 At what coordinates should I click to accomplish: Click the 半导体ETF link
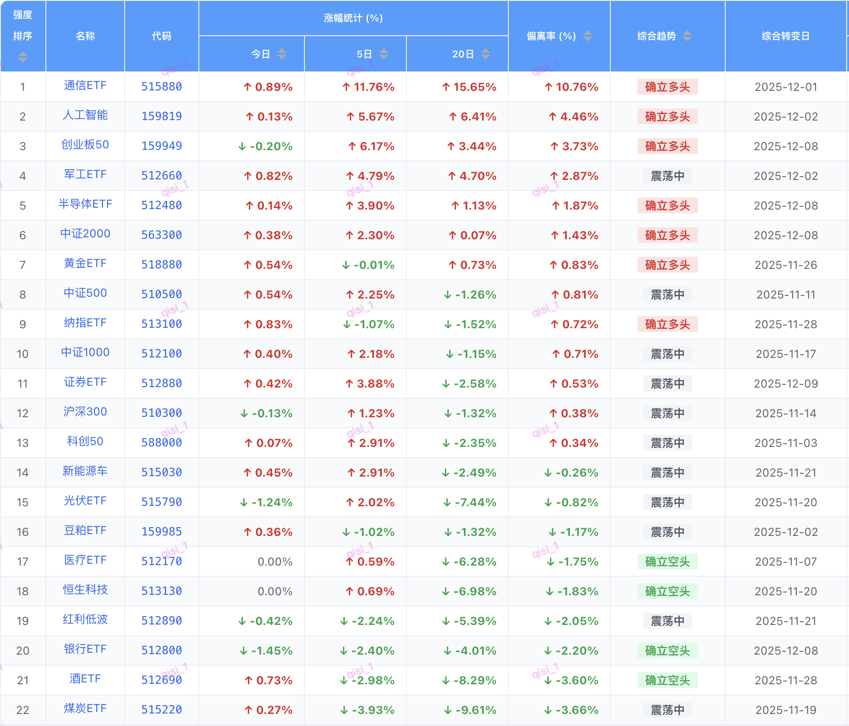coord(85,204)
